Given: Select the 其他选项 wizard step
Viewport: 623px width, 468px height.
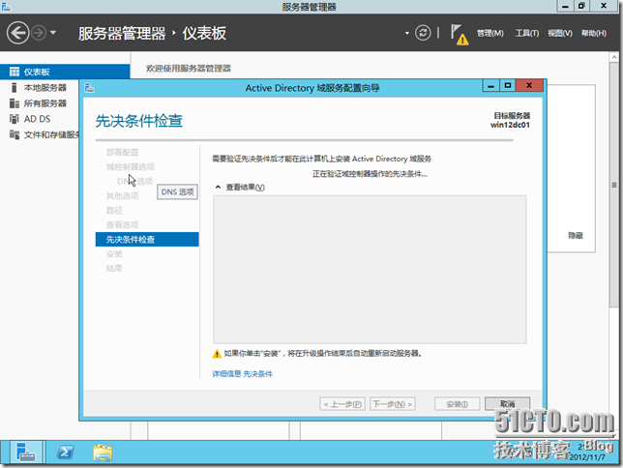Looking at the screenshot, I should click(122, 196).
